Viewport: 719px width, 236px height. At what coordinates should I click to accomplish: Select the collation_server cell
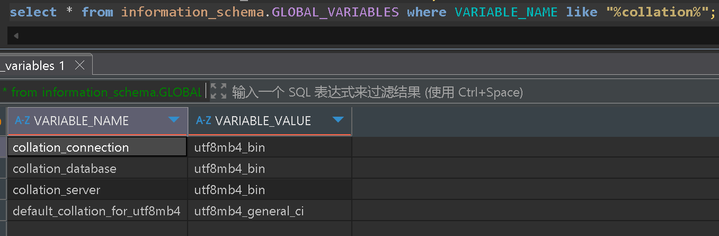pos(97,190)
